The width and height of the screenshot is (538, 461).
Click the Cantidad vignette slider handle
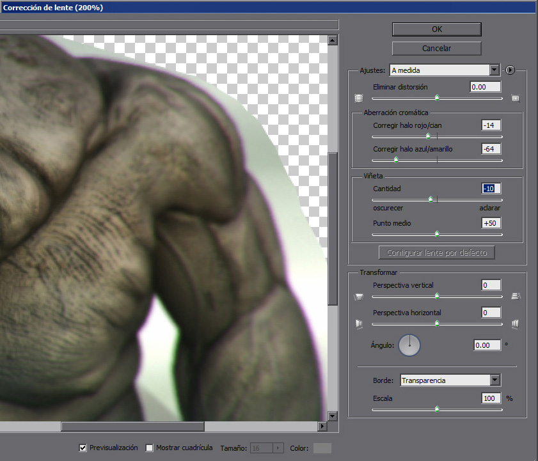pyautogui.click(x=431, y=199)
